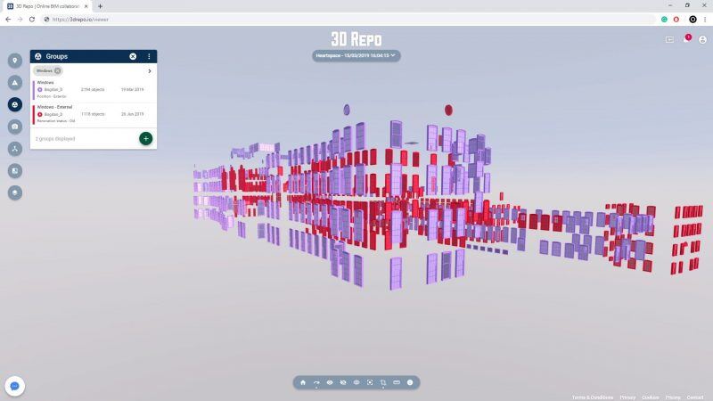Click the red Opera-style extension icon

coord(676,20)
